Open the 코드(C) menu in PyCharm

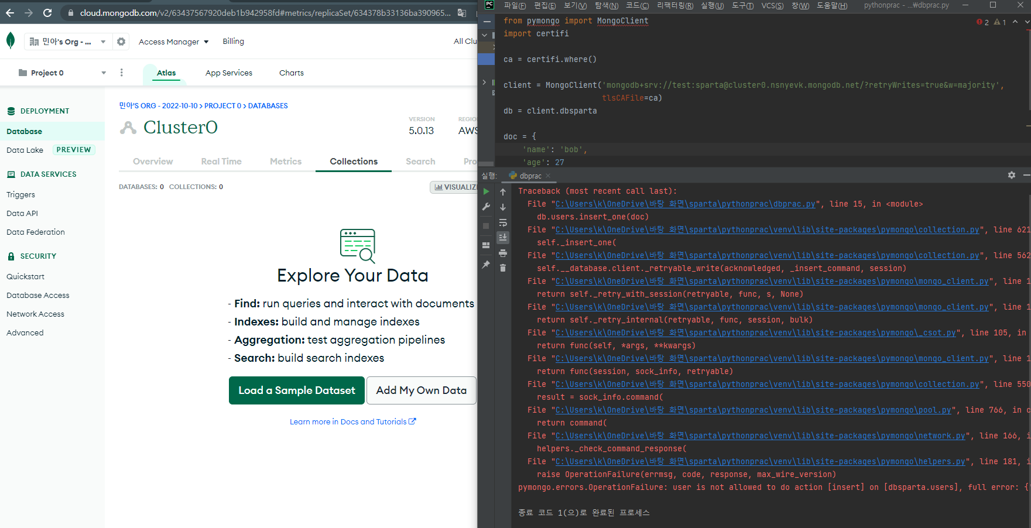point(637,5)
